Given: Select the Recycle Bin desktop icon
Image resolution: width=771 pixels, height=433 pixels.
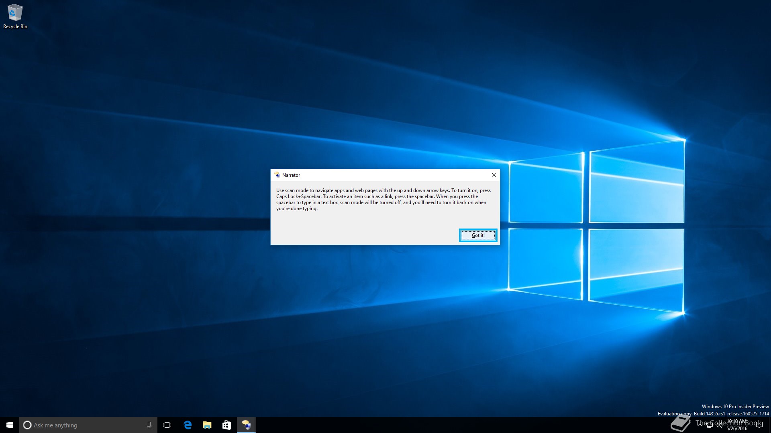Looking at the screenshot, I should point(15,16).
